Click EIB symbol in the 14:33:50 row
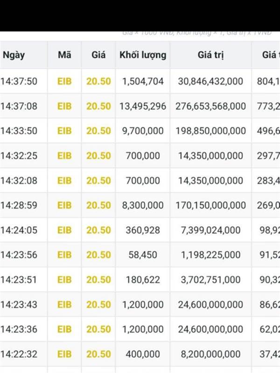 click(x=64, y=131)
